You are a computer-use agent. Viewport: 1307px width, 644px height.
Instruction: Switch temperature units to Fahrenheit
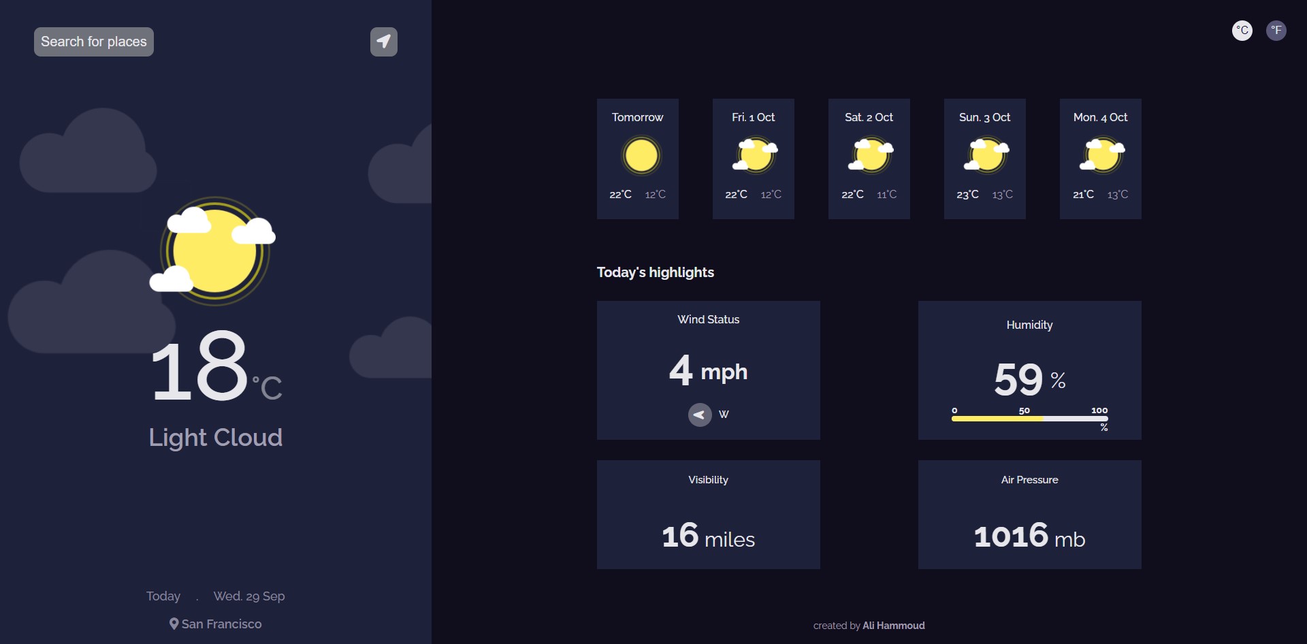point(1276,31)
